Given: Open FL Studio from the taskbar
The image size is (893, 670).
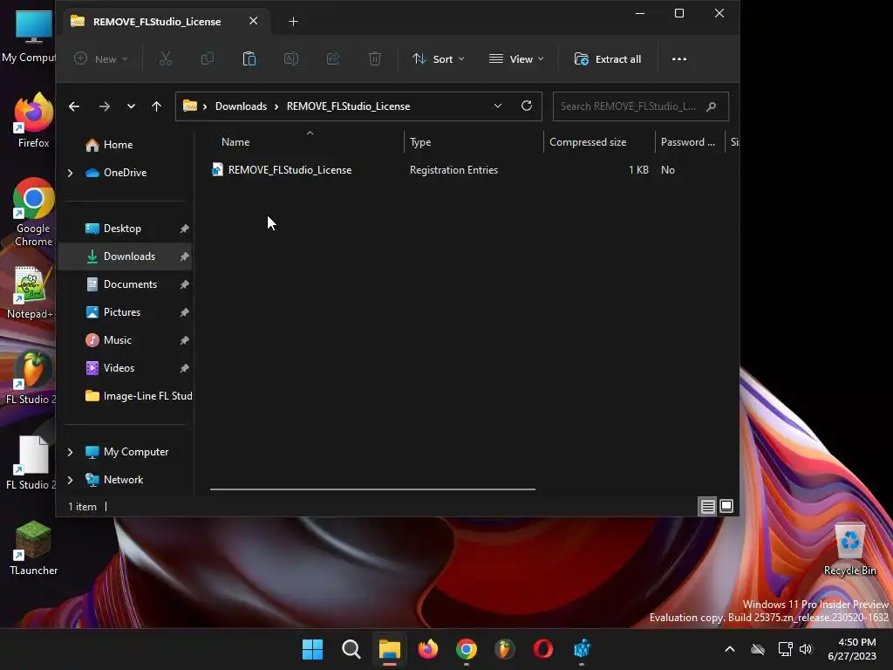Looking at the screenshot, I should click(505, 649).
